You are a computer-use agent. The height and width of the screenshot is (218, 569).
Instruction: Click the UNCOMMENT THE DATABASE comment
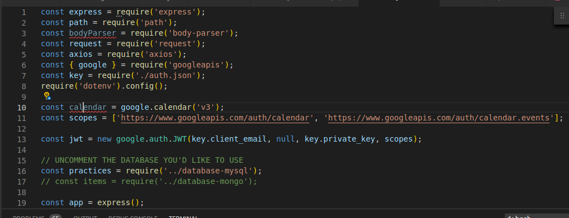pos(142,161)
